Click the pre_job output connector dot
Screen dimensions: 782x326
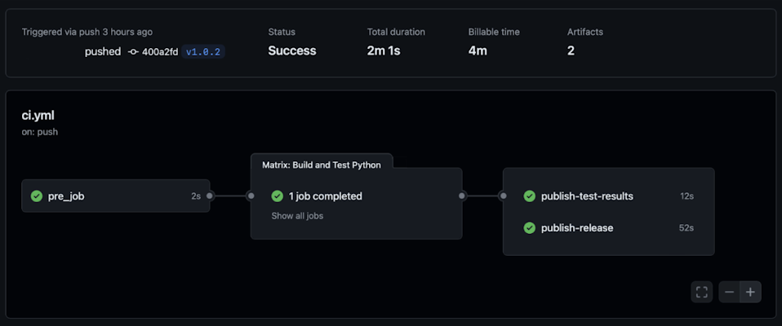210,196
